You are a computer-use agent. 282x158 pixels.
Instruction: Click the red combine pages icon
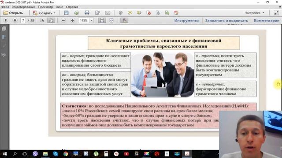pyautogui.click(x=176, y=13)
